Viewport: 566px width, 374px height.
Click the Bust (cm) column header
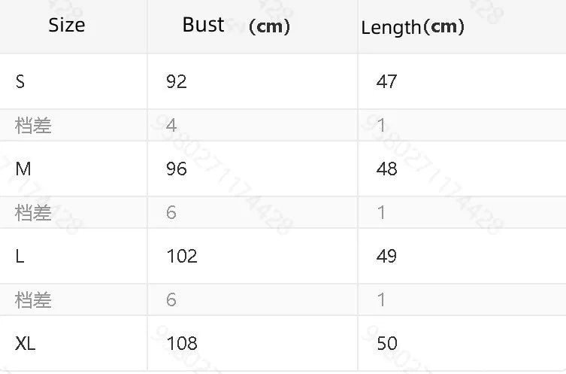[236, 26]
